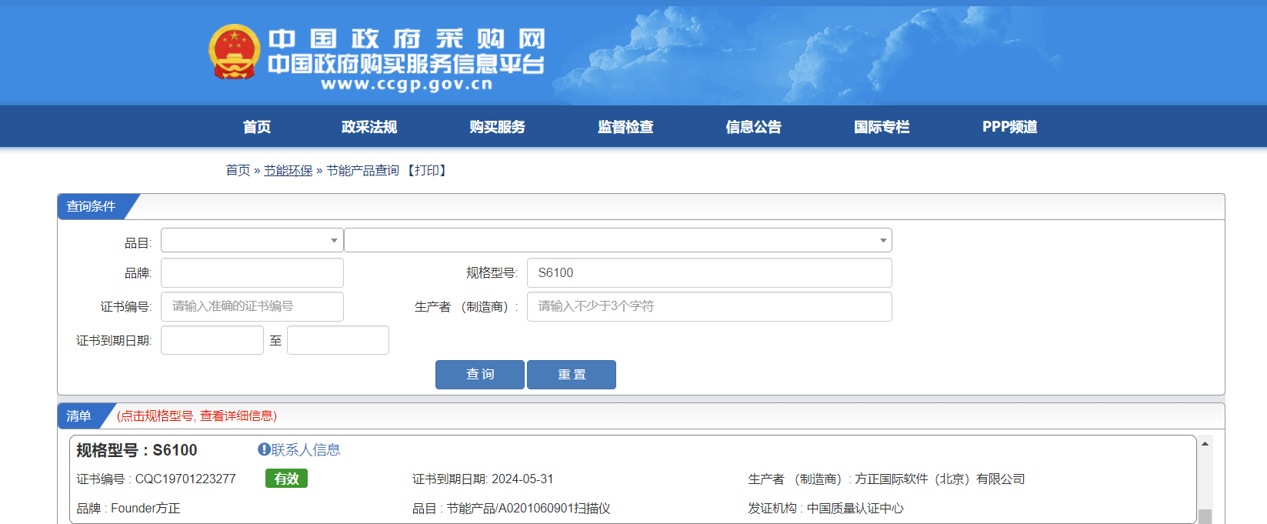The width and height of the screenshot is (1267, 524).
Task: Select 监督检查 in the navigation bar
Action: (625, 127)
